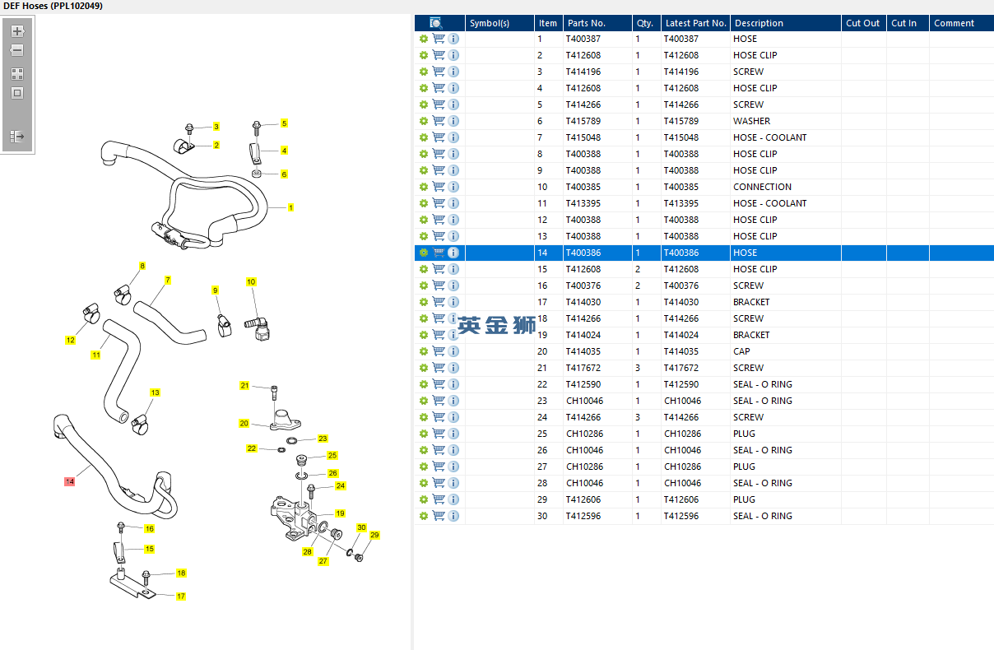Click callout 1 label on the diagram

coord(290,207)
